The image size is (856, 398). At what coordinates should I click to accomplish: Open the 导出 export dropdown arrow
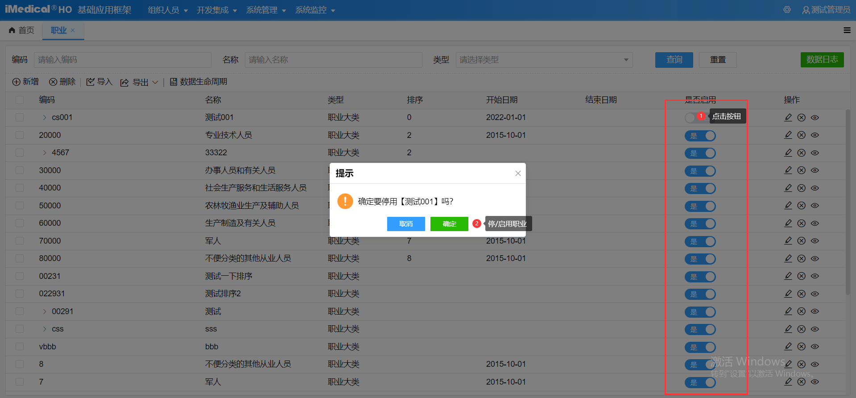(155, 83)
